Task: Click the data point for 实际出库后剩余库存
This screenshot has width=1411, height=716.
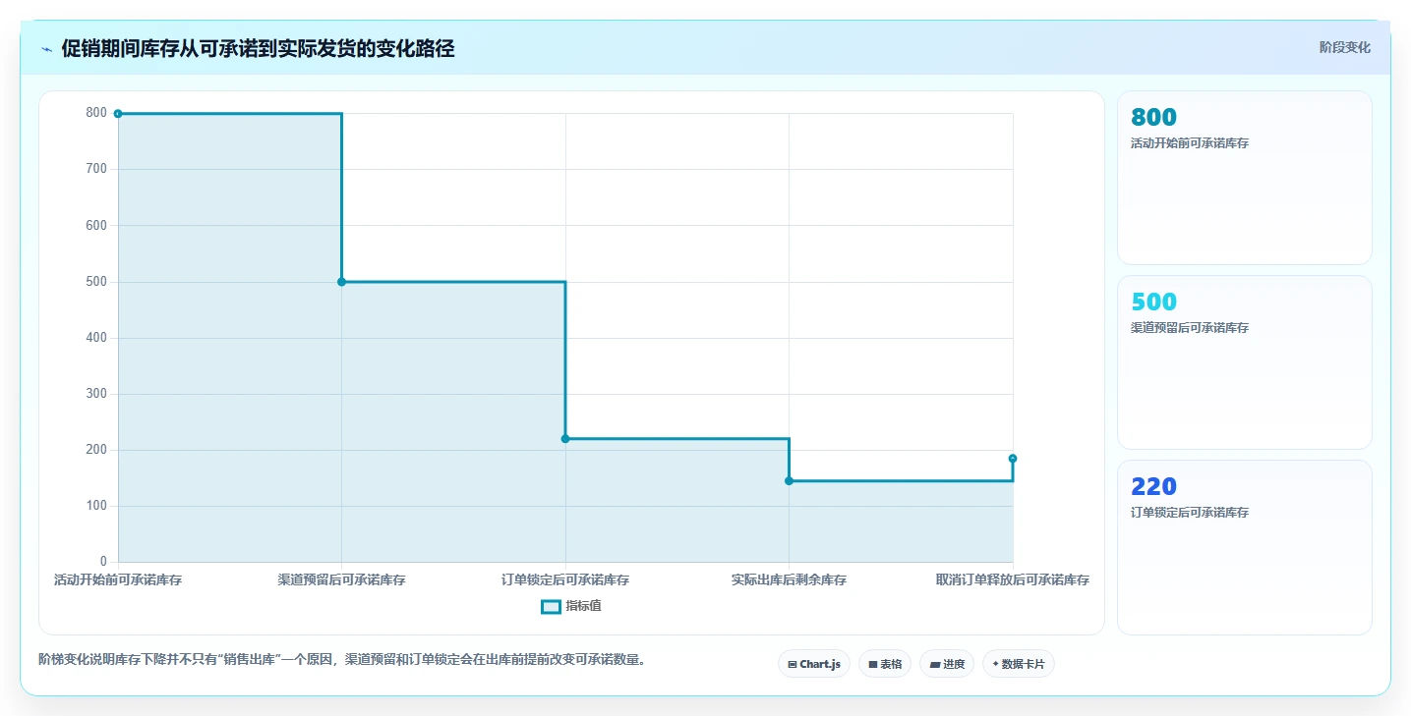Action: coord(789,481)
